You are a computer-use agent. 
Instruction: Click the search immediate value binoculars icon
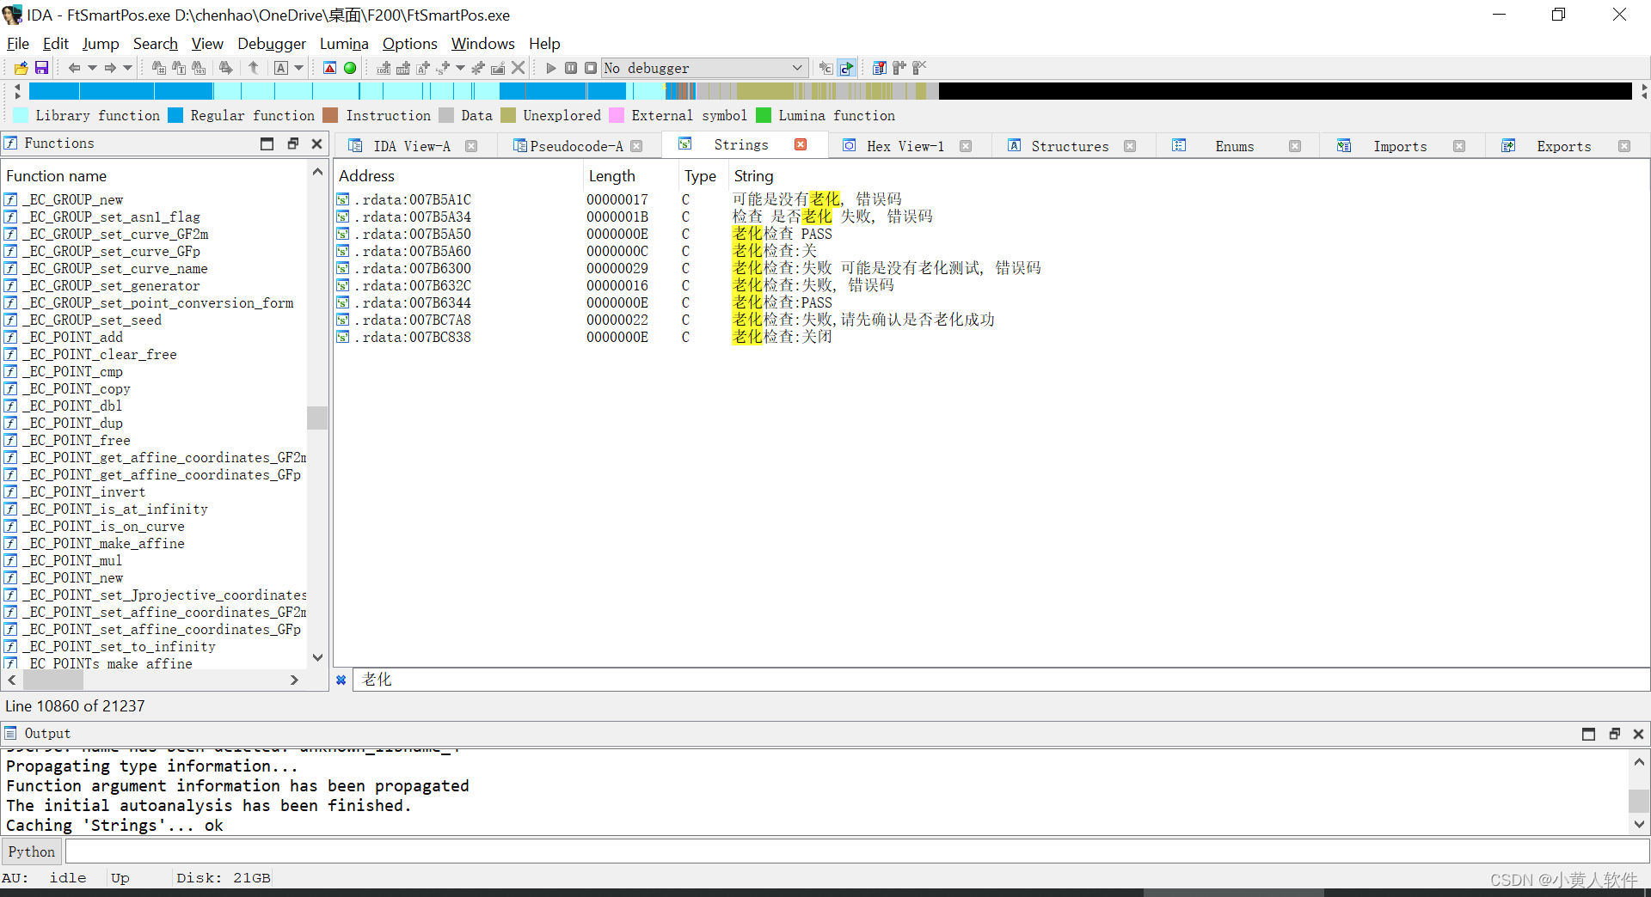click(159, 68)
